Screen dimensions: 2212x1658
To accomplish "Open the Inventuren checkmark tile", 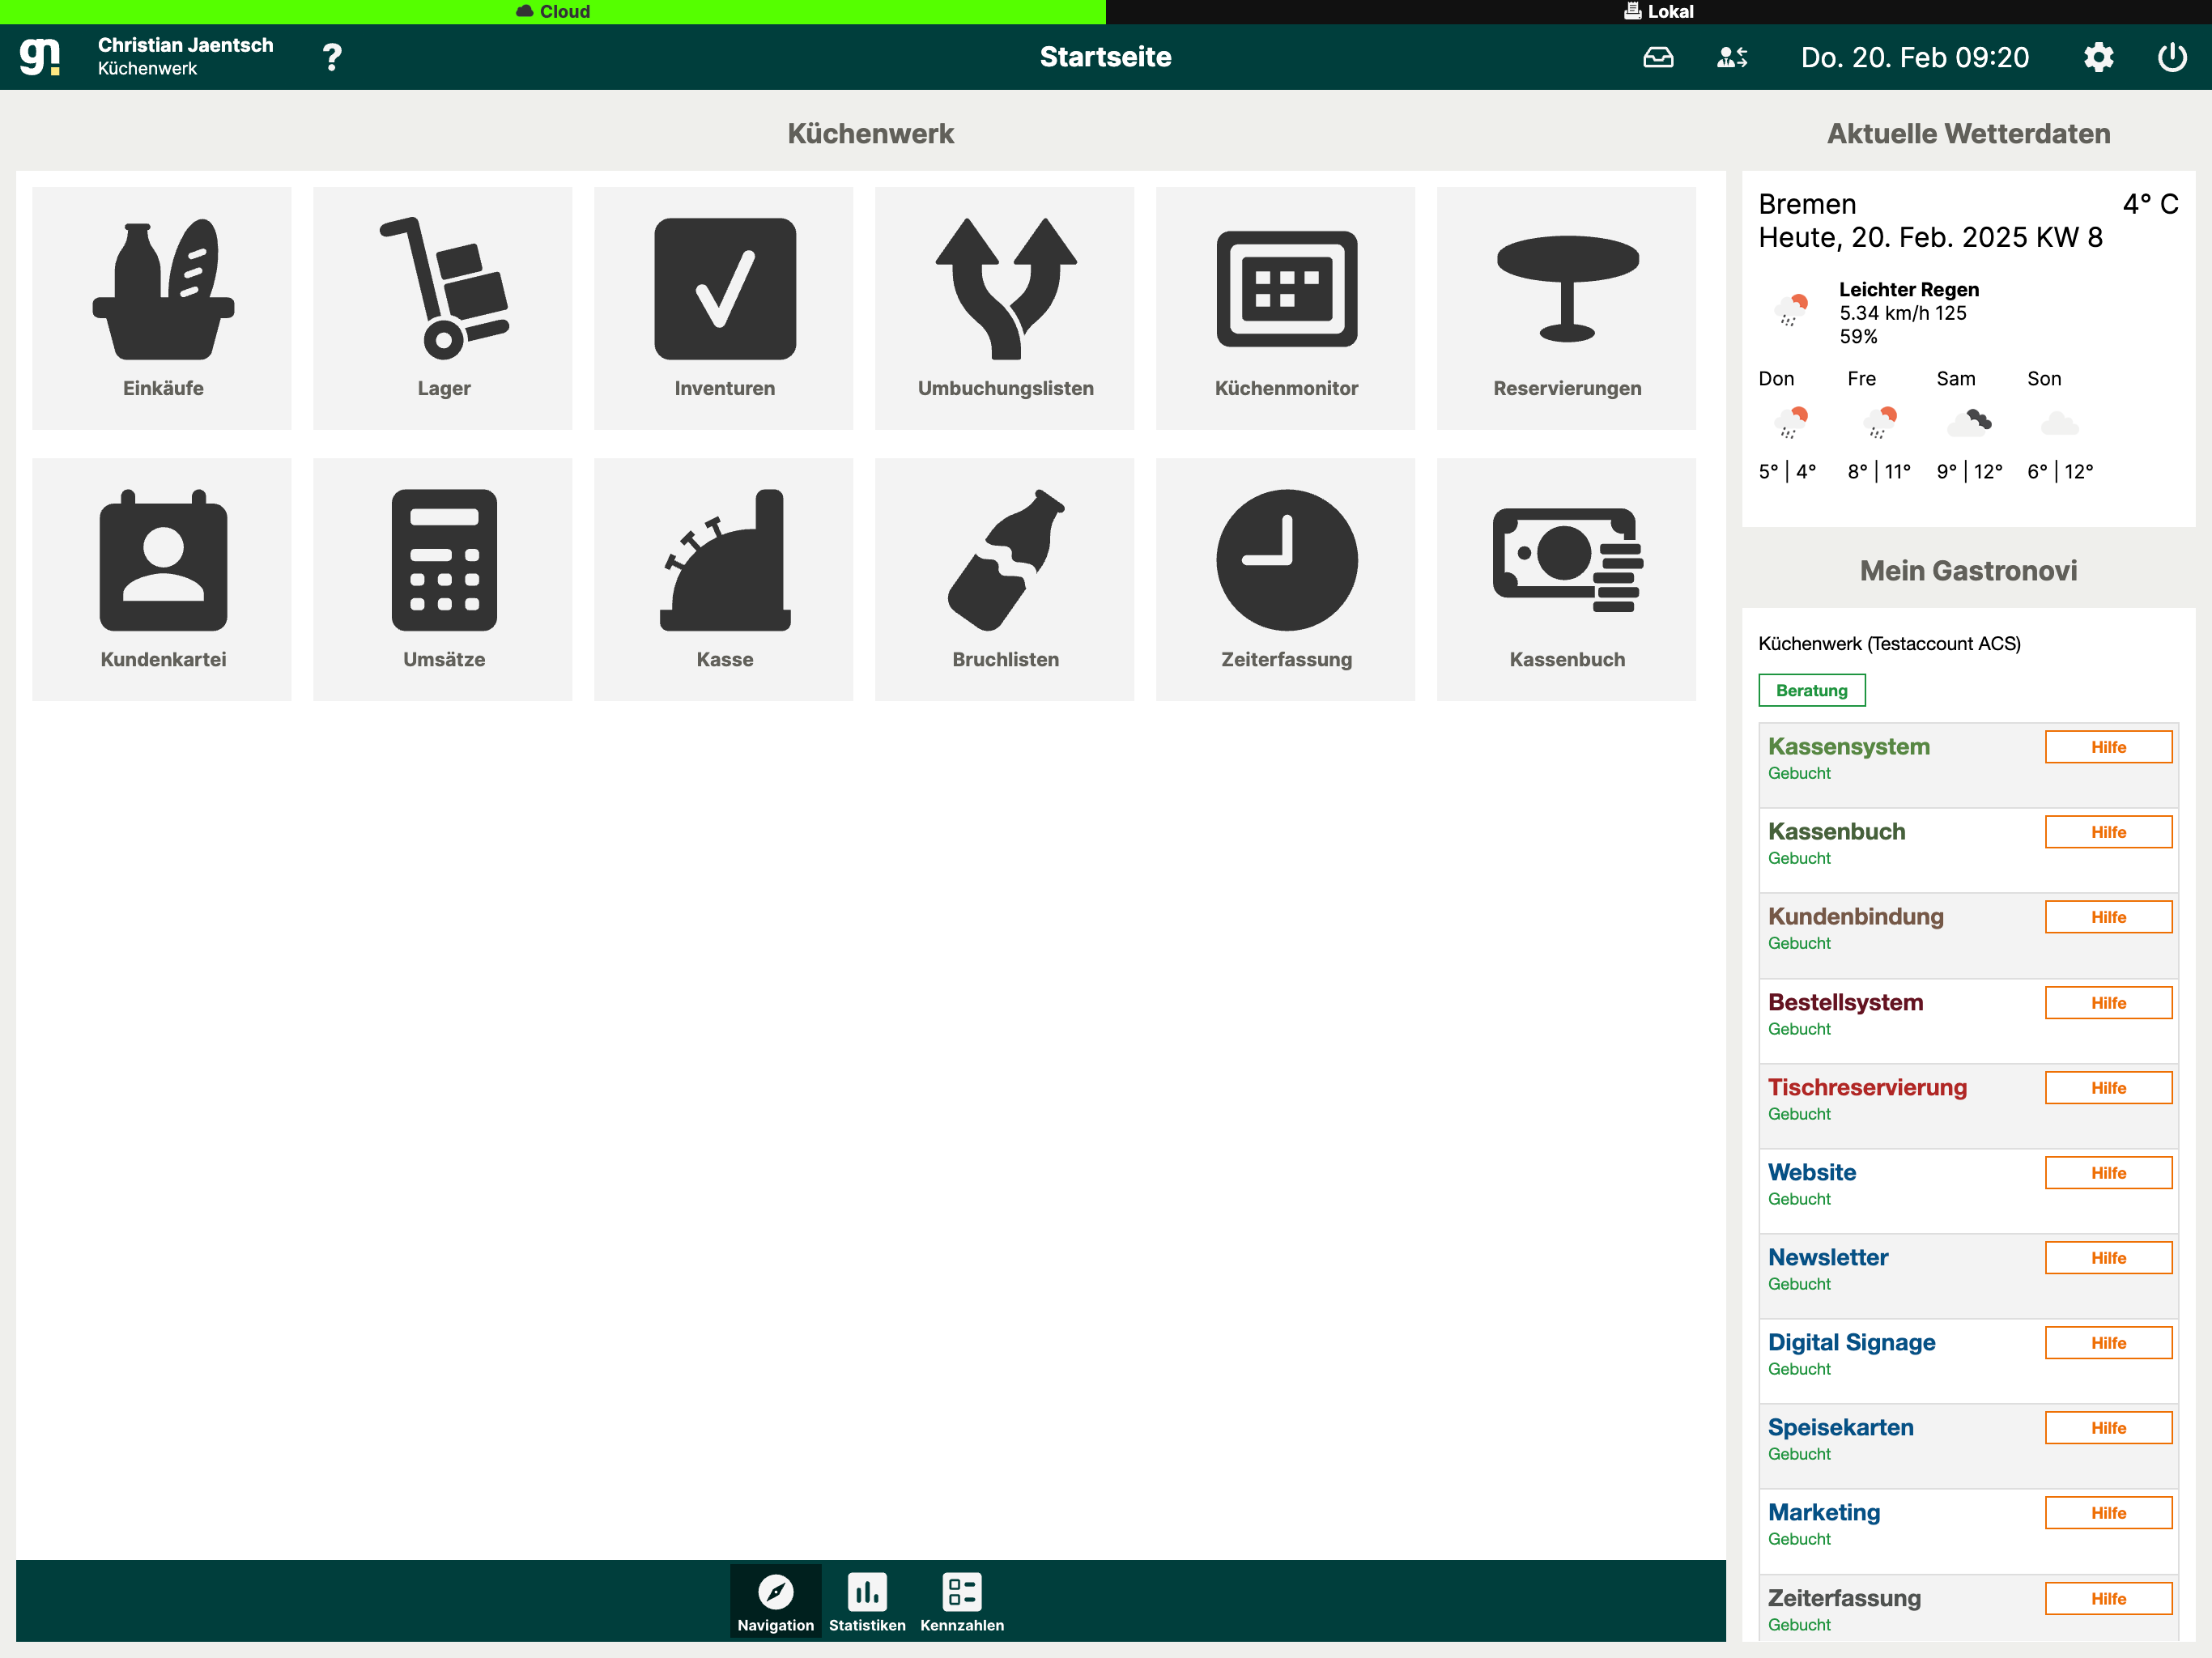I will pos(724,308).
